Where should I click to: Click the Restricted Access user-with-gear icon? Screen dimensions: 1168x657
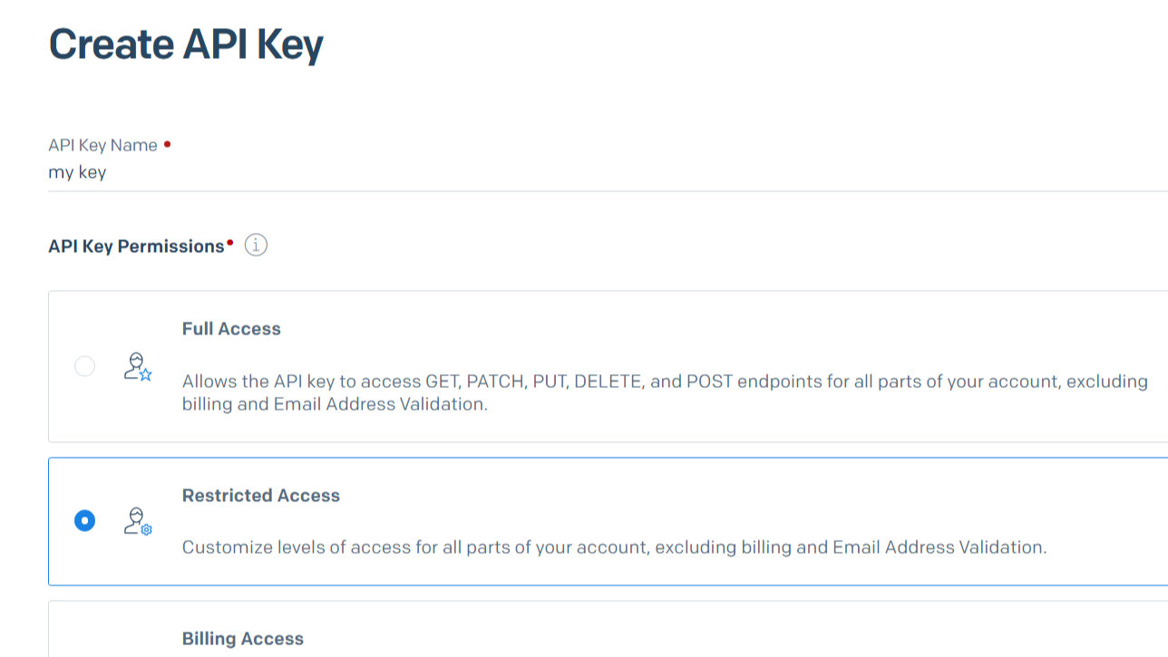click(x=138, y=521)
